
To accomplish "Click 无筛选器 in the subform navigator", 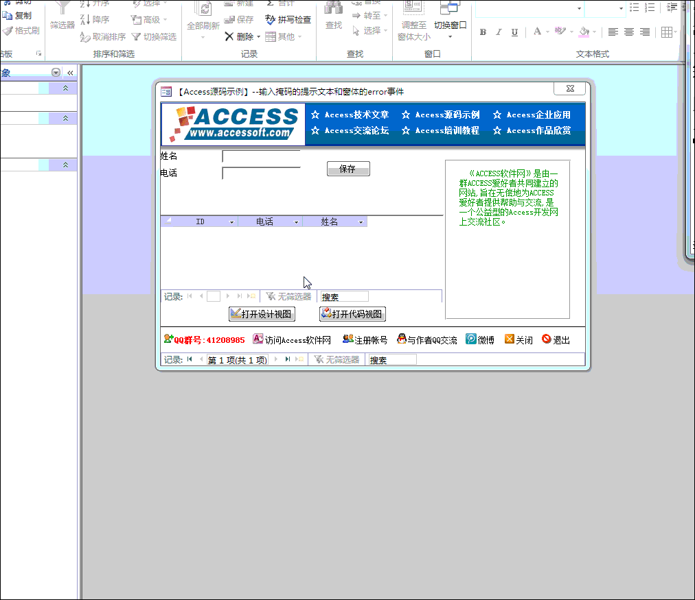I will pos(288,296).
